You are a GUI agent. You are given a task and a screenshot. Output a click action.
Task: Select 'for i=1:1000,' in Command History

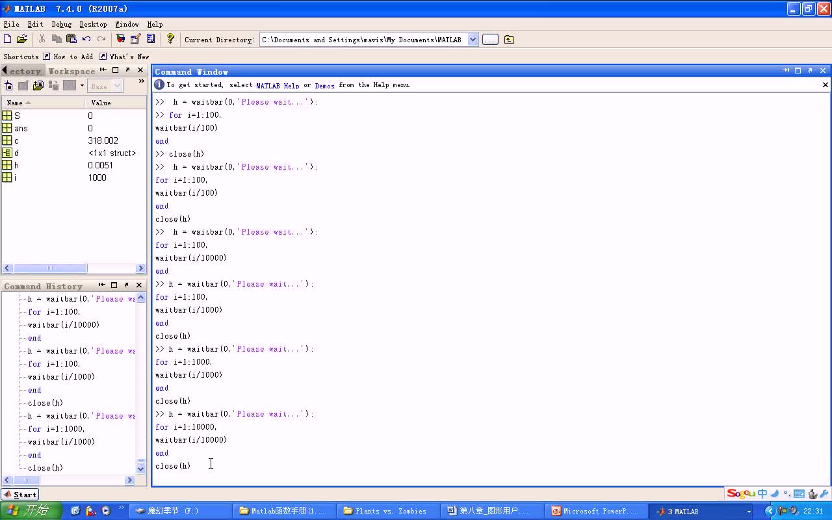(57, 429)
